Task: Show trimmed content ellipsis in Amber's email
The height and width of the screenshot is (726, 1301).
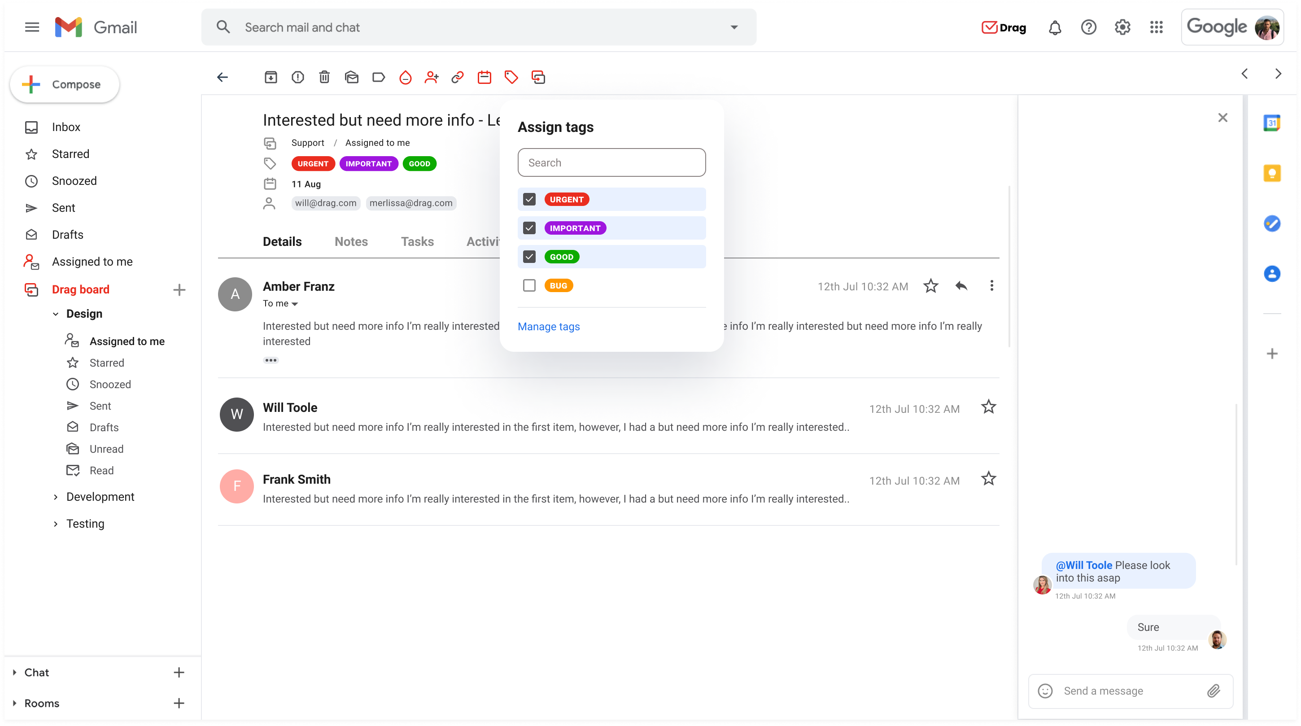Action: click(x=271, y=360)
